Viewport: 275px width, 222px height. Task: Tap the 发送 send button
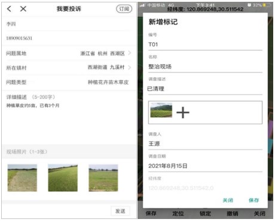[x=120, y=211]
